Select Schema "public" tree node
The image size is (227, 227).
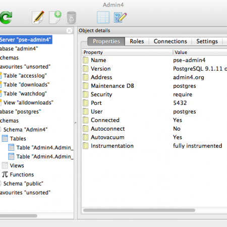click(x=23, y=184)
